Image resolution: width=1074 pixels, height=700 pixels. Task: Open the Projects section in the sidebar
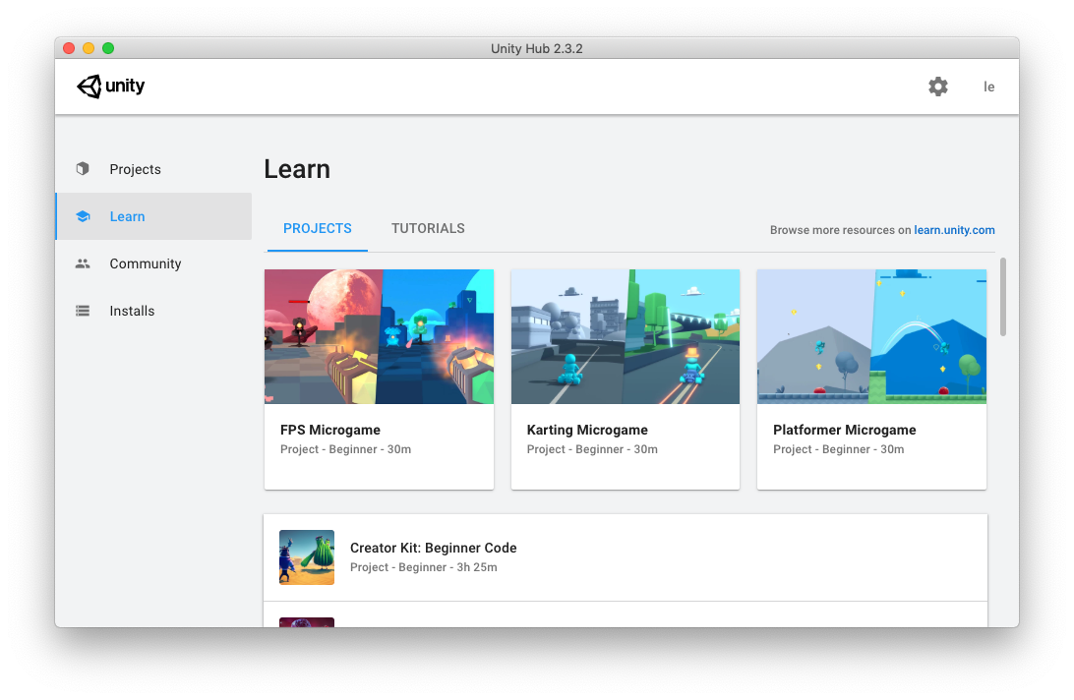135,169
